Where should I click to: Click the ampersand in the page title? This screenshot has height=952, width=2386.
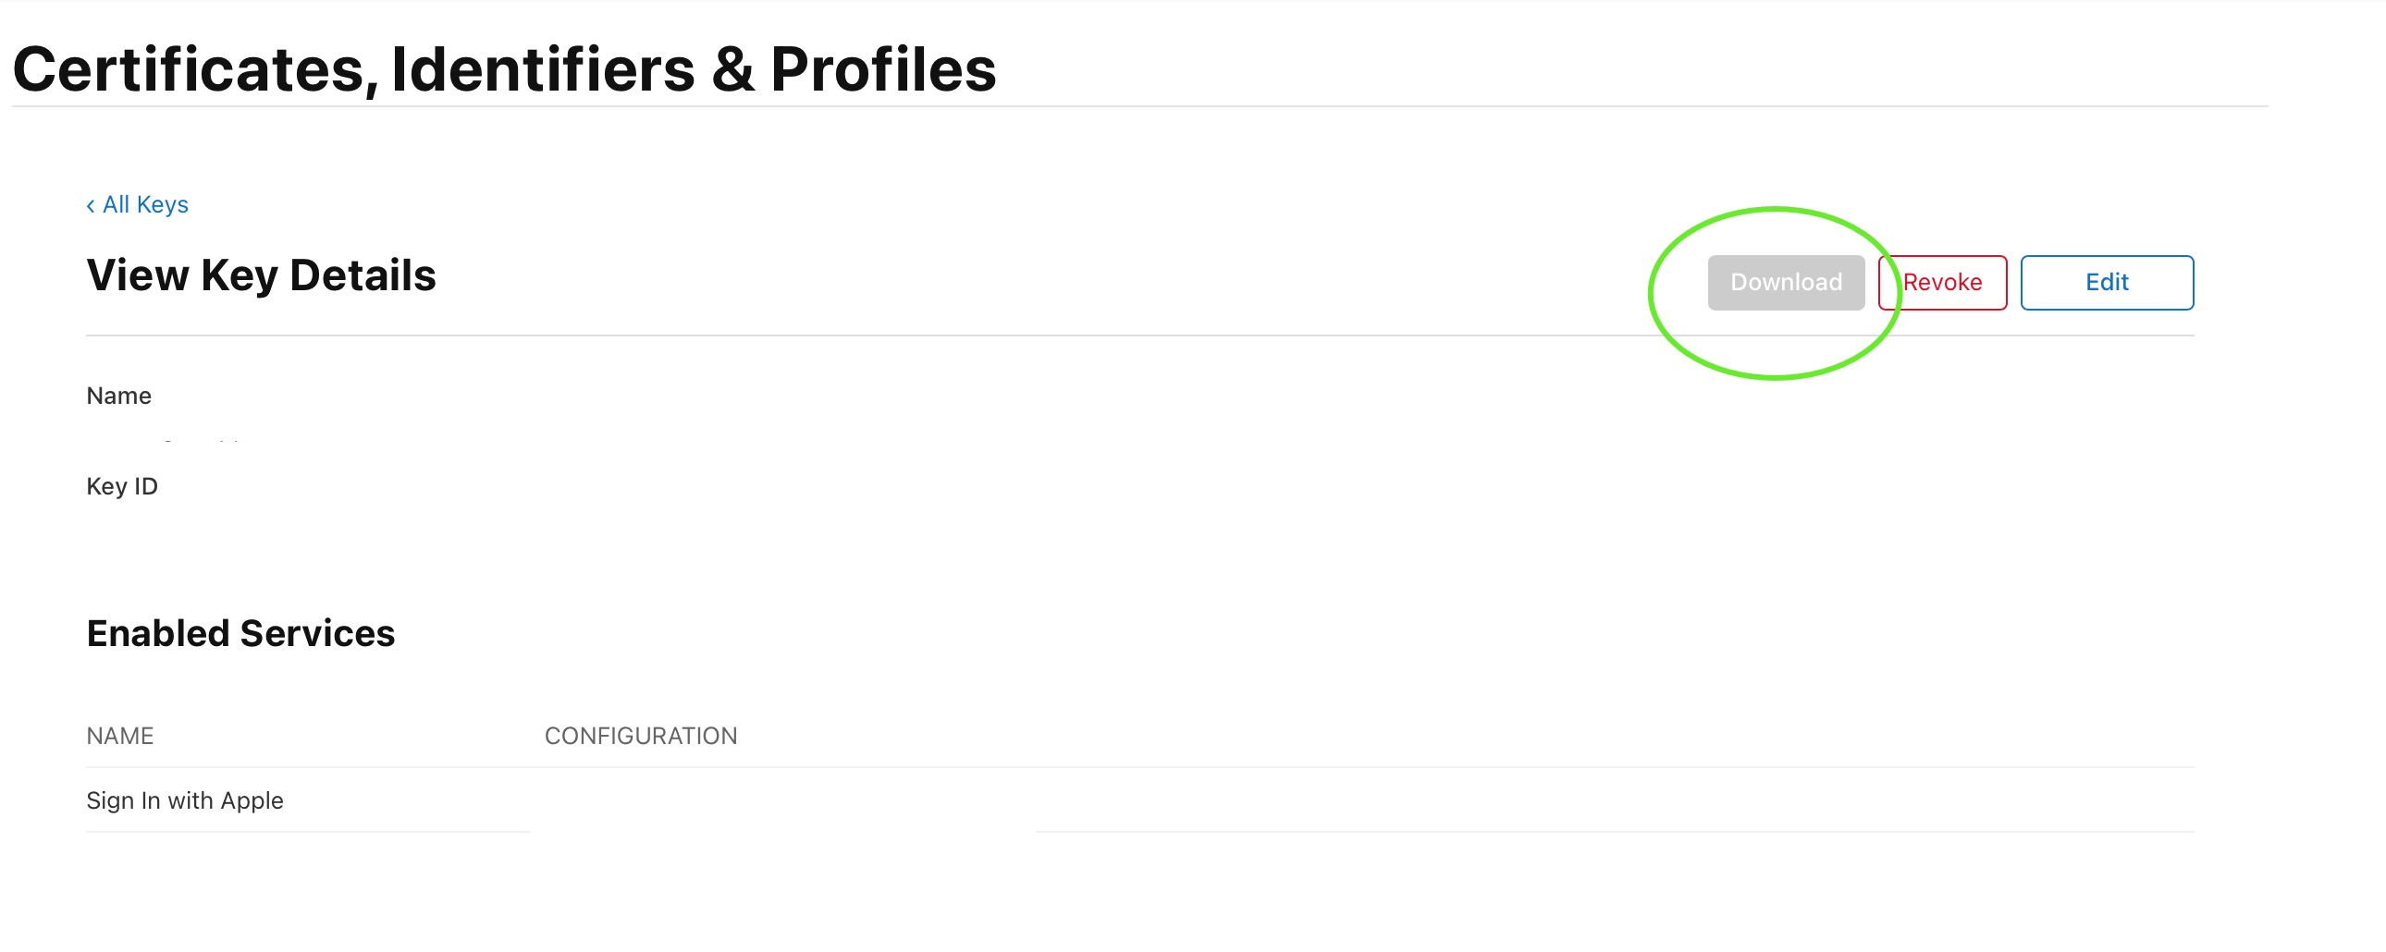tap(732, 70)
